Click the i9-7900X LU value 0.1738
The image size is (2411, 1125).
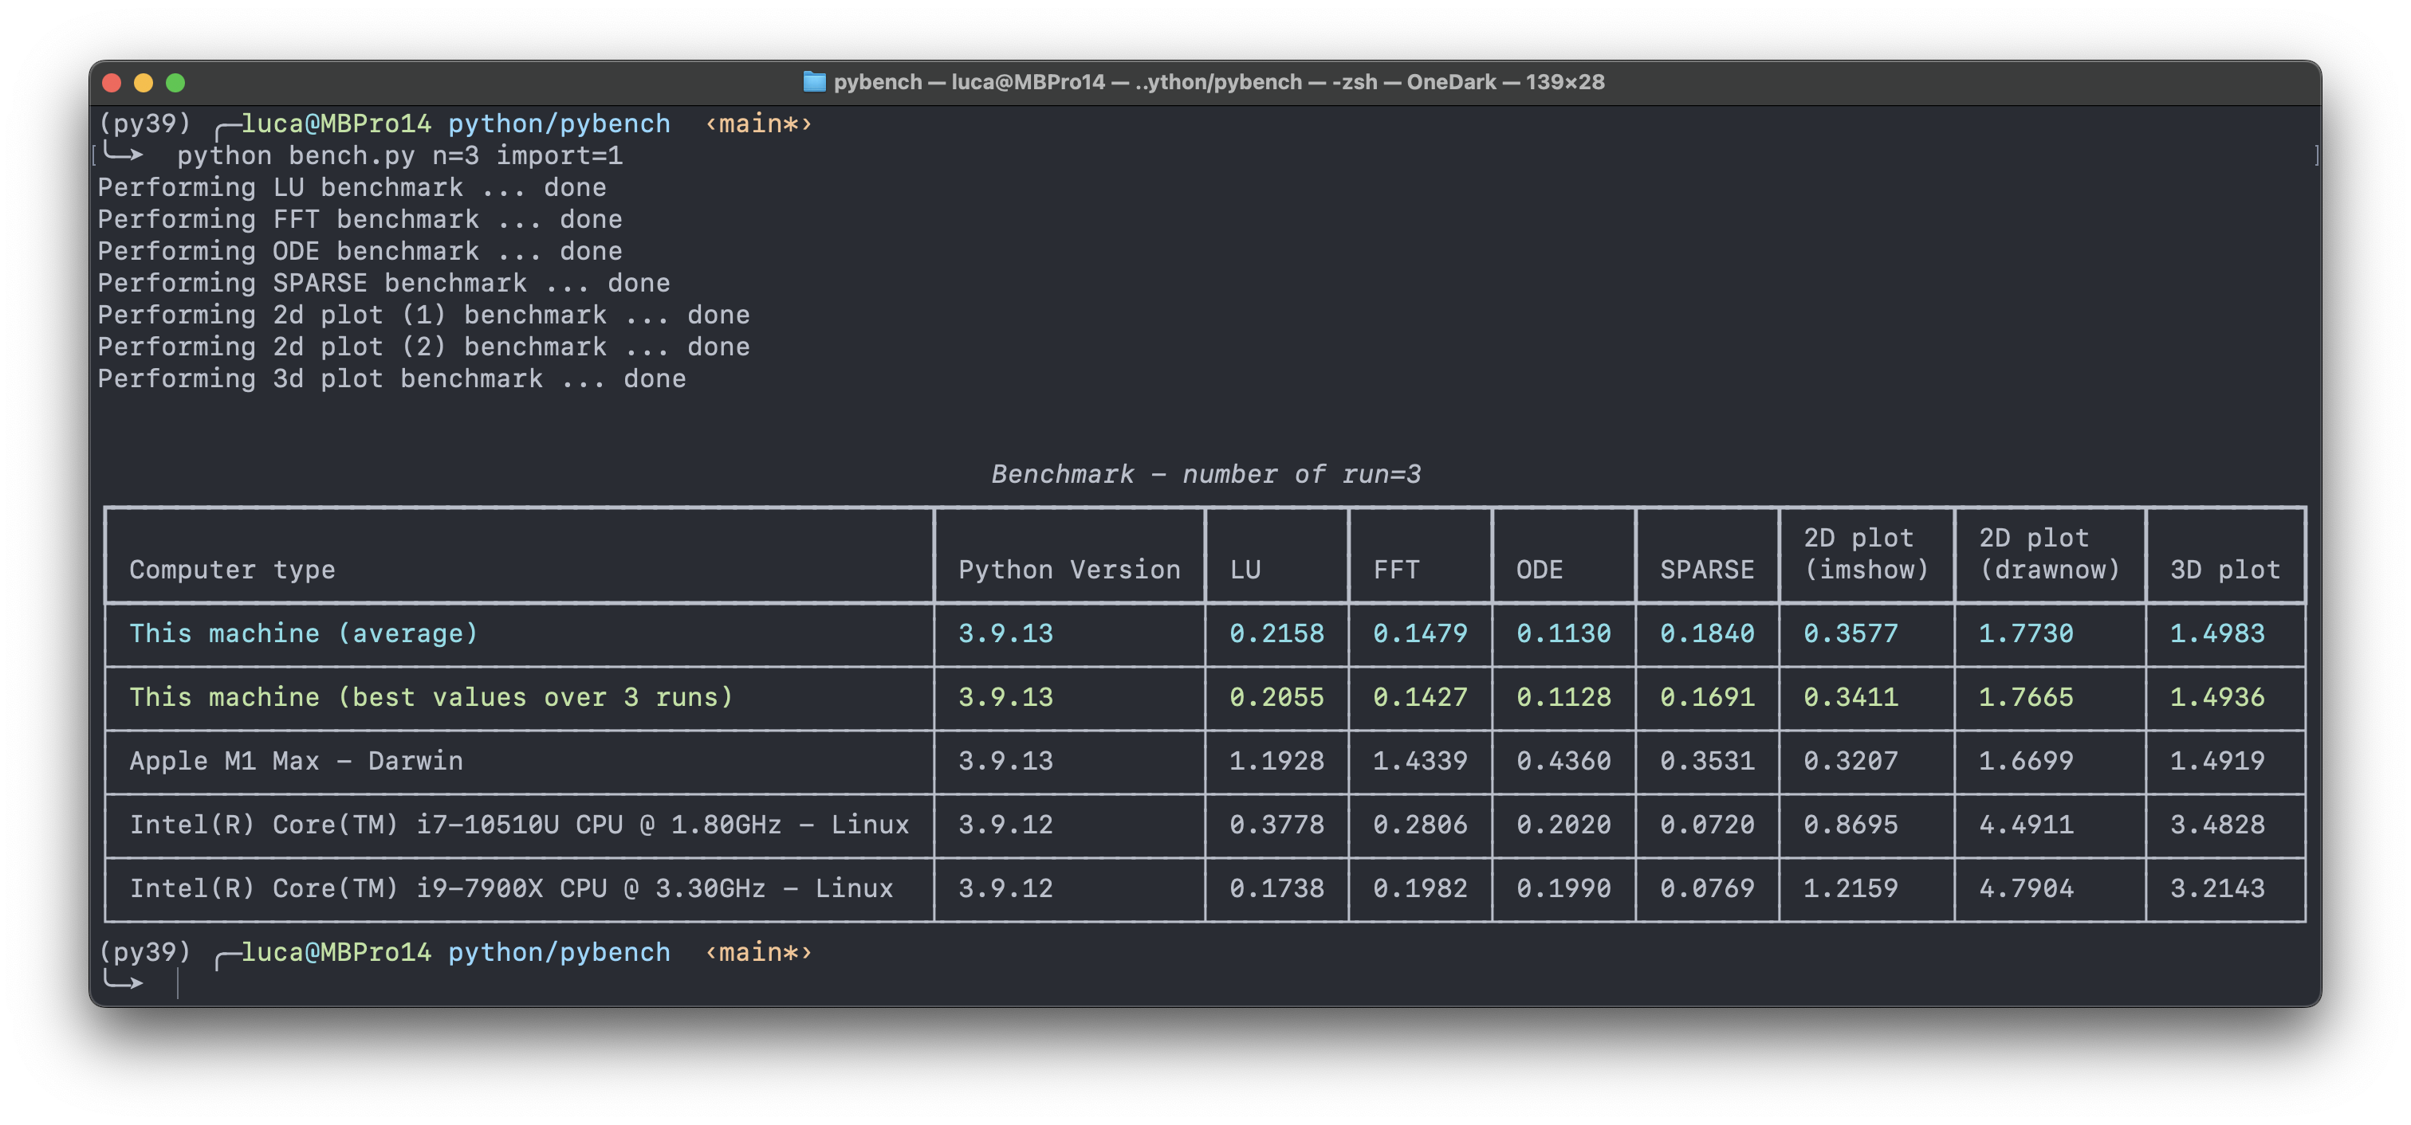(x=1276, y=888)
